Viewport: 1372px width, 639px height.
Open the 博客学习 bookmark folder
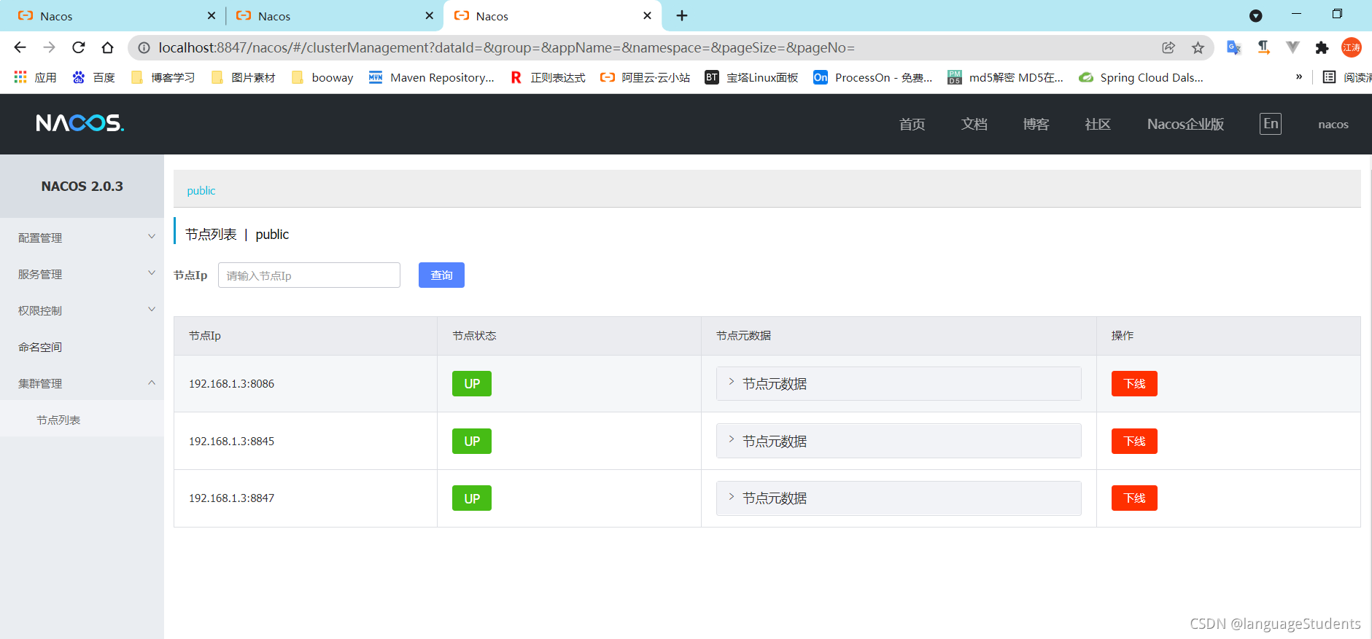tap(163, 77)
